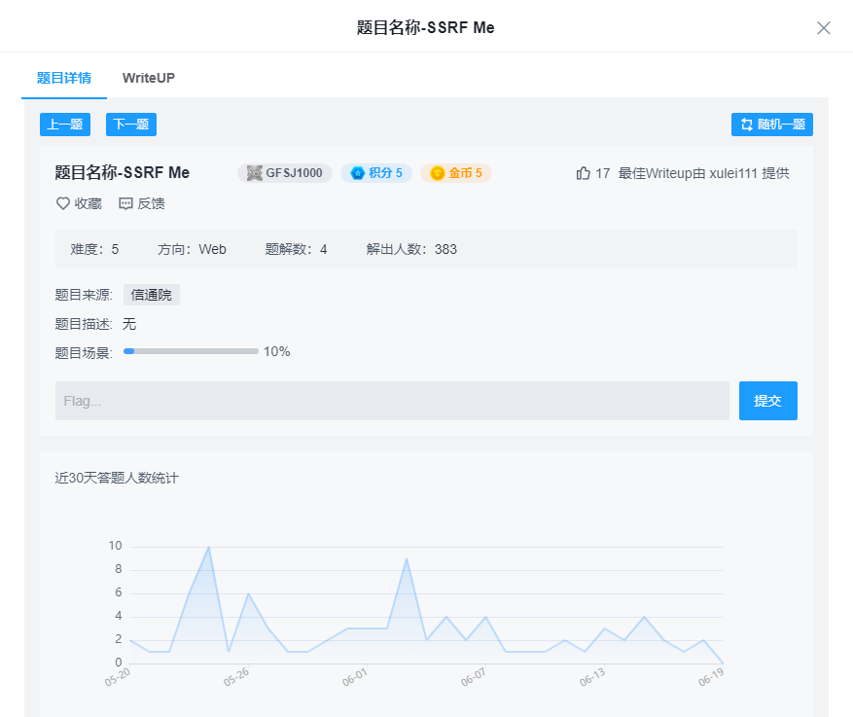
Task: Click the shuffle icon in 随机一题
Action: (x=747, y=125)
